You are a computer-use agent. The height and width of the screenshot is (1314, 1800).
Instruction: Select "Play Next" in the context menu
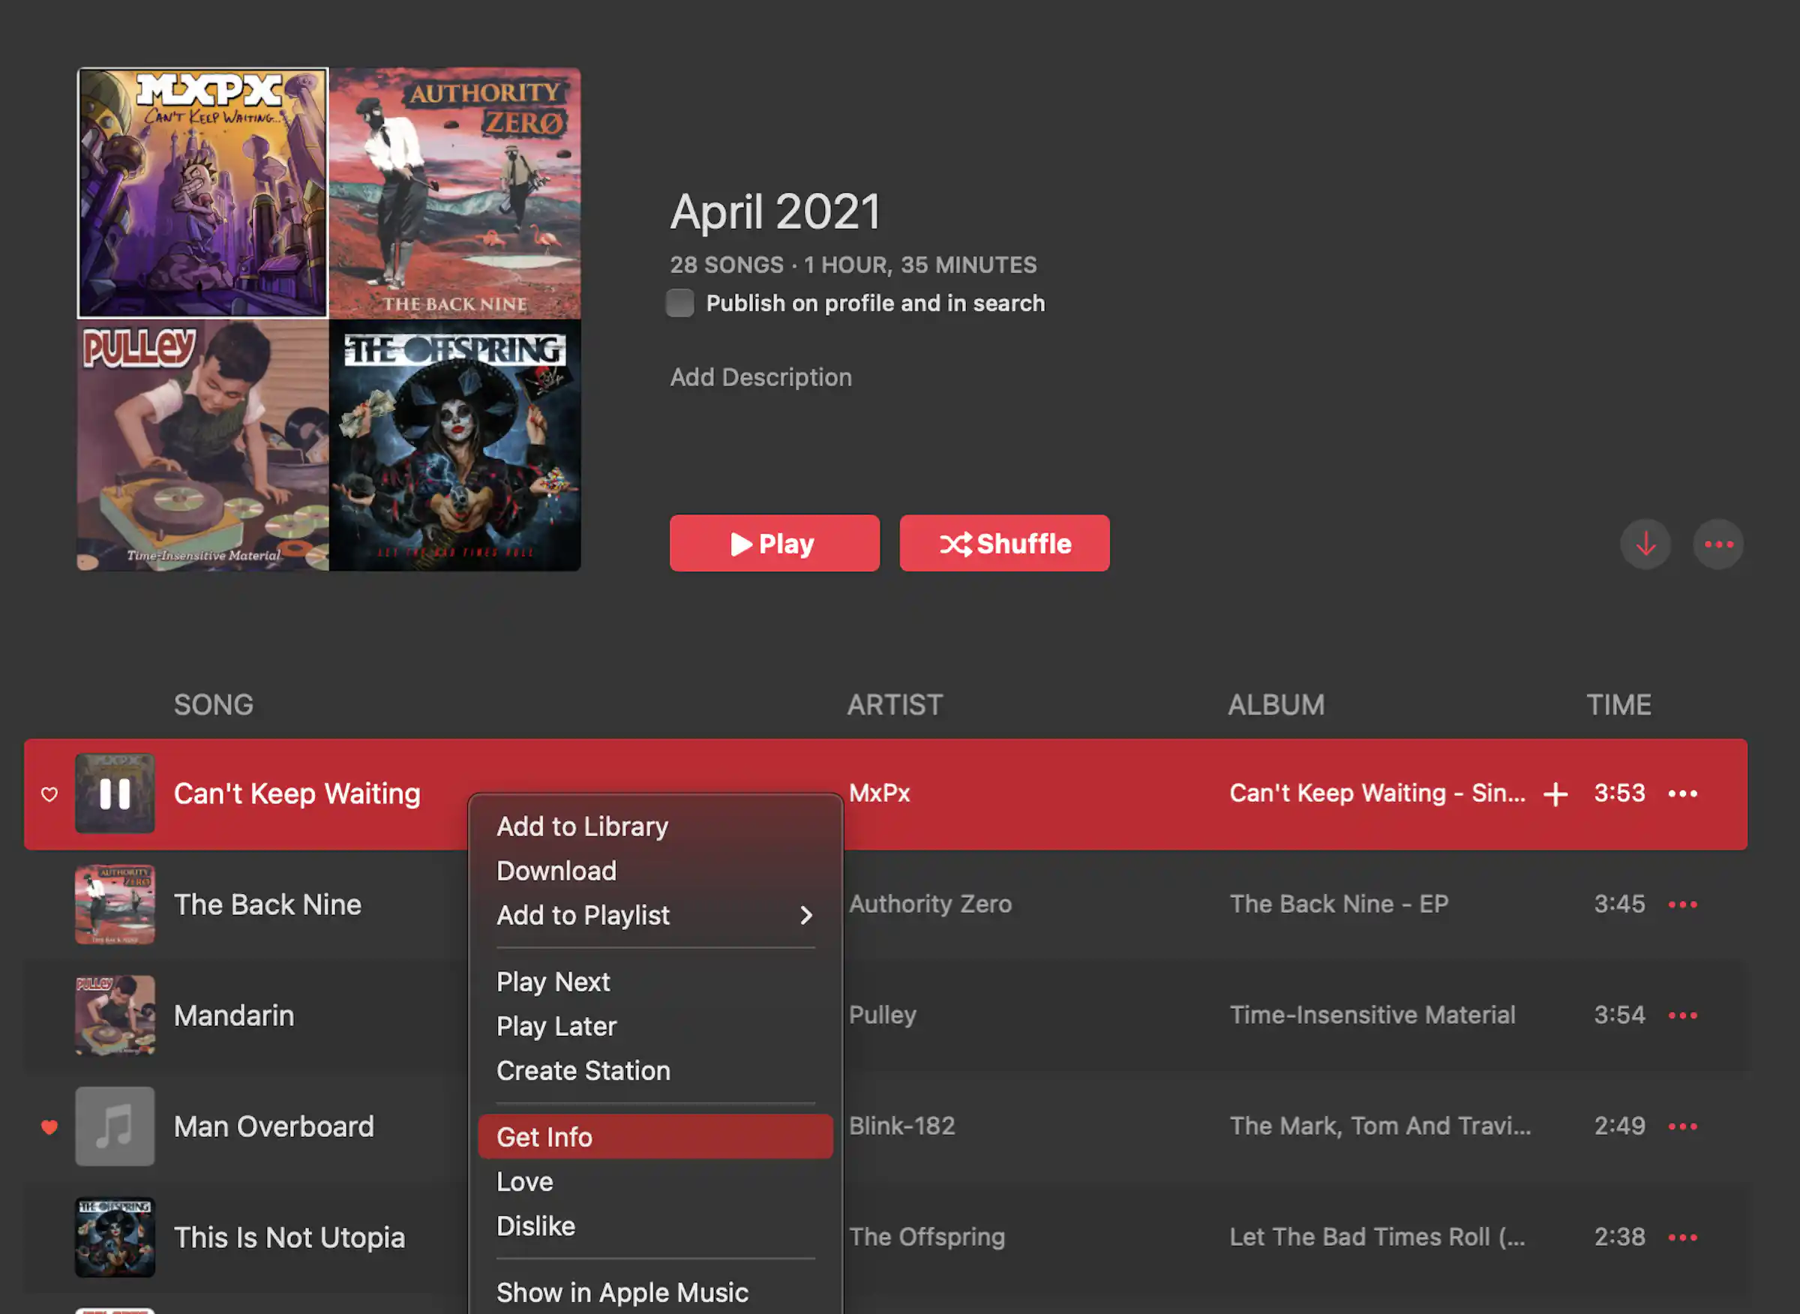pyautogui.click(x=553, y=981)
